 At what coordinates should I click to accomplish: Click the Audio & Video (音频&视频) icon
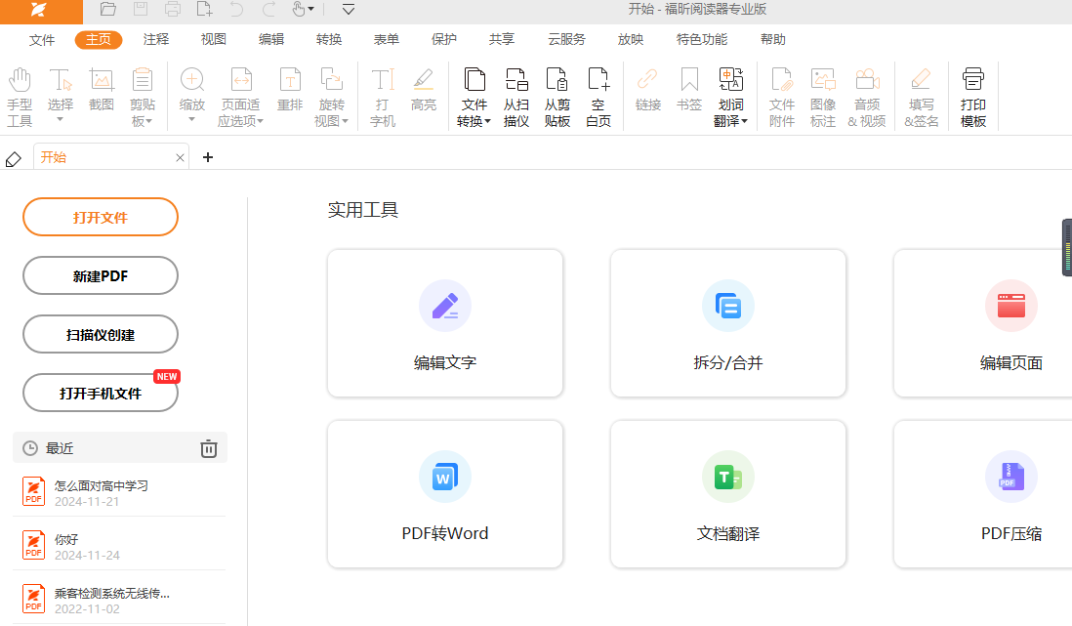(867, 81)
